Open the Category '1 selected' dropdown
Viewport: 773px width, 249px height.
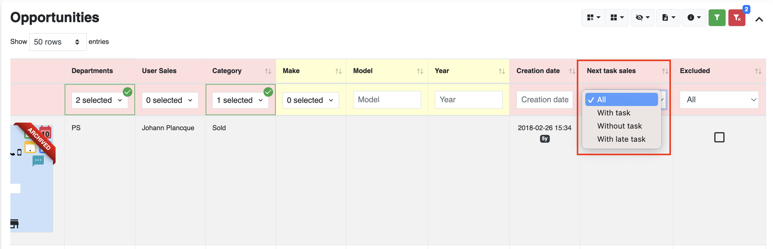[x=240, y=100]
